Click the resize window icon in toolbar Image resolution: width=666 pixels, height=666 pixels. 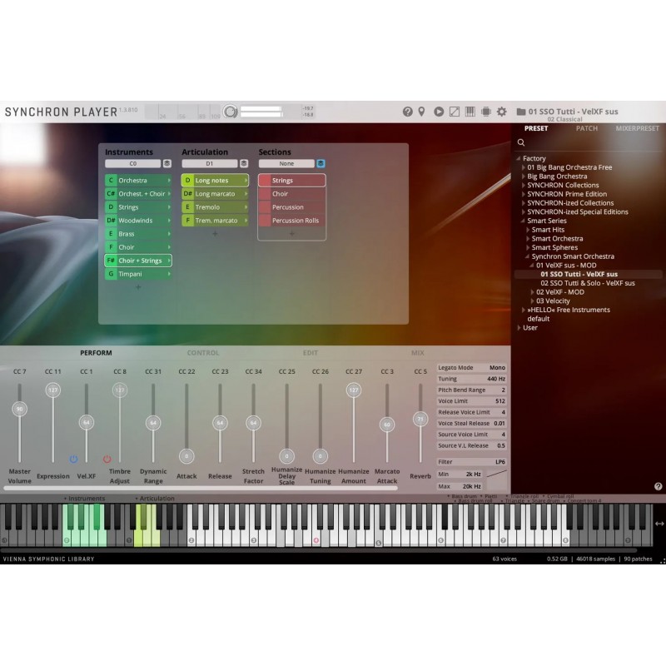(455, 112)
